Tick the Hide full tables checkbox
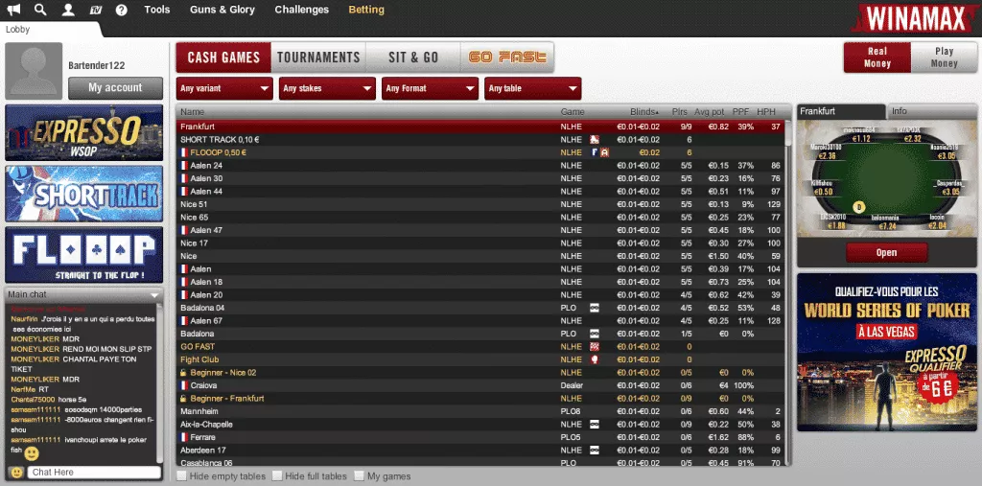The image size is (982, 486). (277, 475)
